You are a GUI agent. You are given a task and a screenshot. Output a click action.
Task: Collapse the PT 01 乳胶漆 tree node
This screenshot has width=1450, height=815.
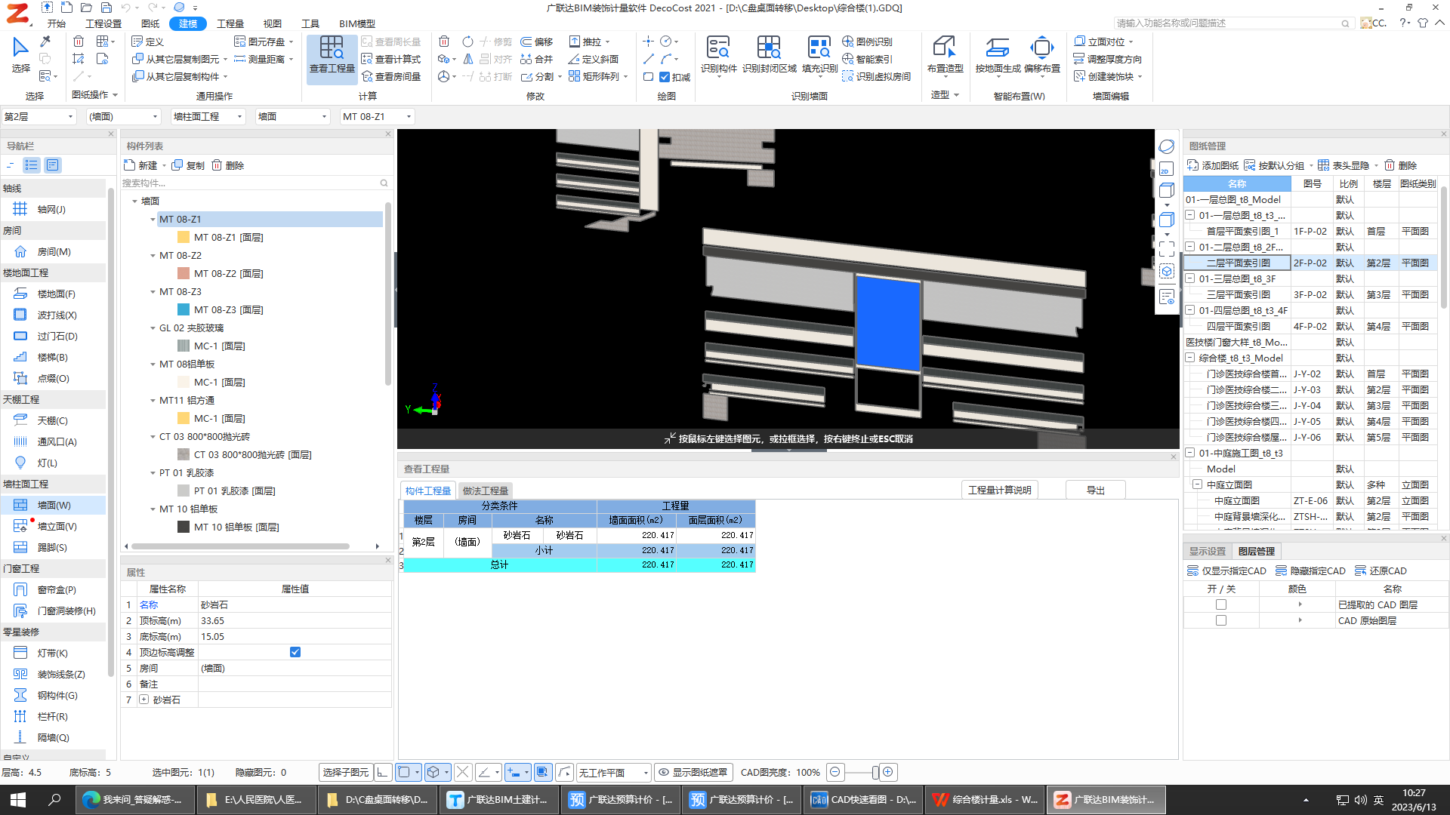point(153,473)
